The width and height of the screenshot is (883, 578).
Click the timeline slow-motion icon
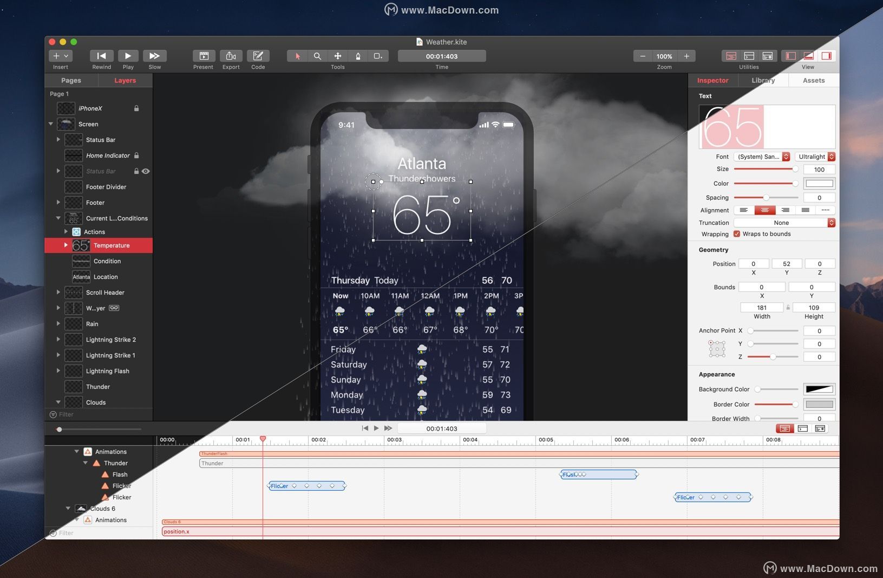388,428
